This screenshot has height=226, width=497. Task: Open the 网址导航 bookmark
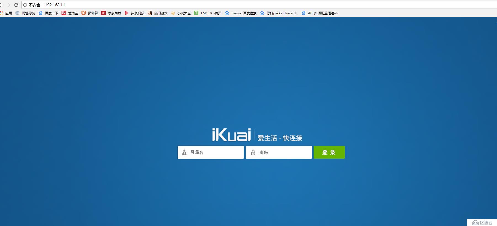coord(25,13)
